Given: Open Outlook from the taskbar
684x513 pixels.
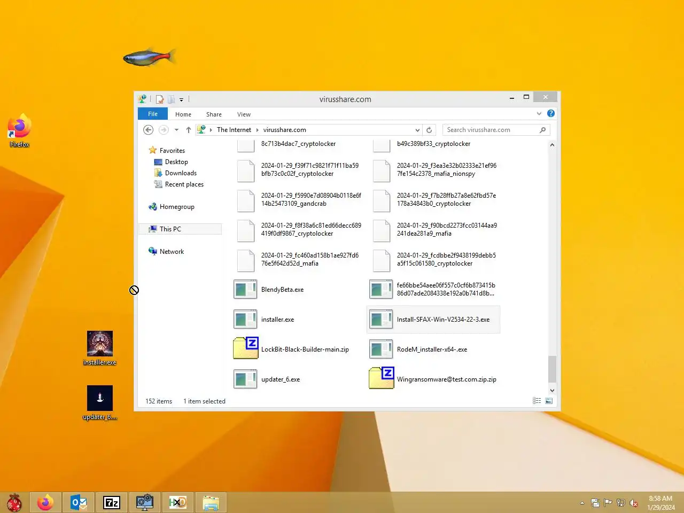Looking at the screenshot, I should pyautogui.click(x=79, y=502).
